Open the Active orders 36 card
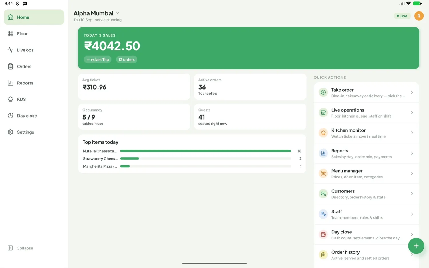This screenshot has height=268, width=429. 250,87
